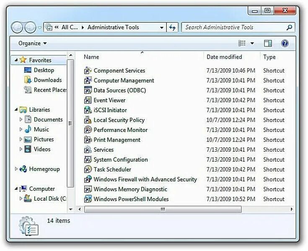Image resolution: width=308 pixels, height=251 pixels.
Task: Select the Performance Monitor icon
Action: pyautogui.click(x=88, y=130)
